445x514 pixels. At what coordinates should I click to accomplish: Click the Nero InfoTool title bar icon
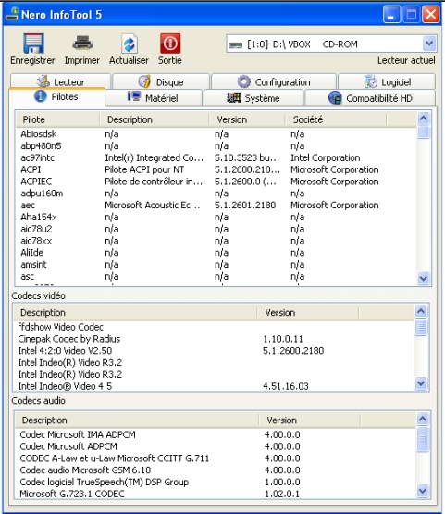click(x=12, y=14)
